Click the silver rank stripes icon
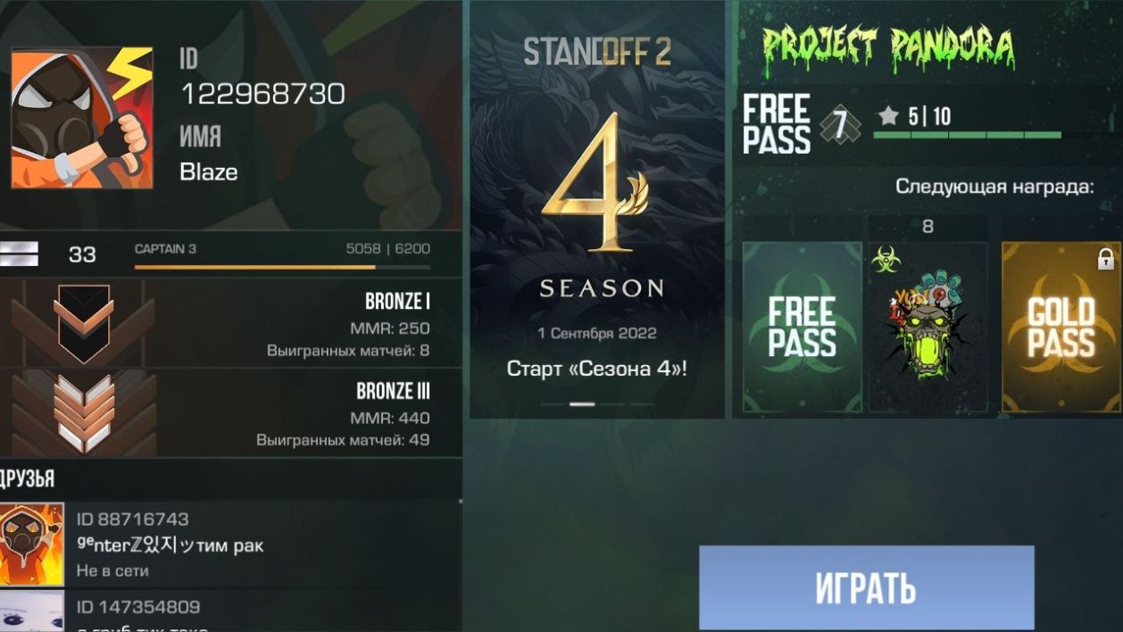Screen dimensions: 1123x632 click(x=20, y=254)
